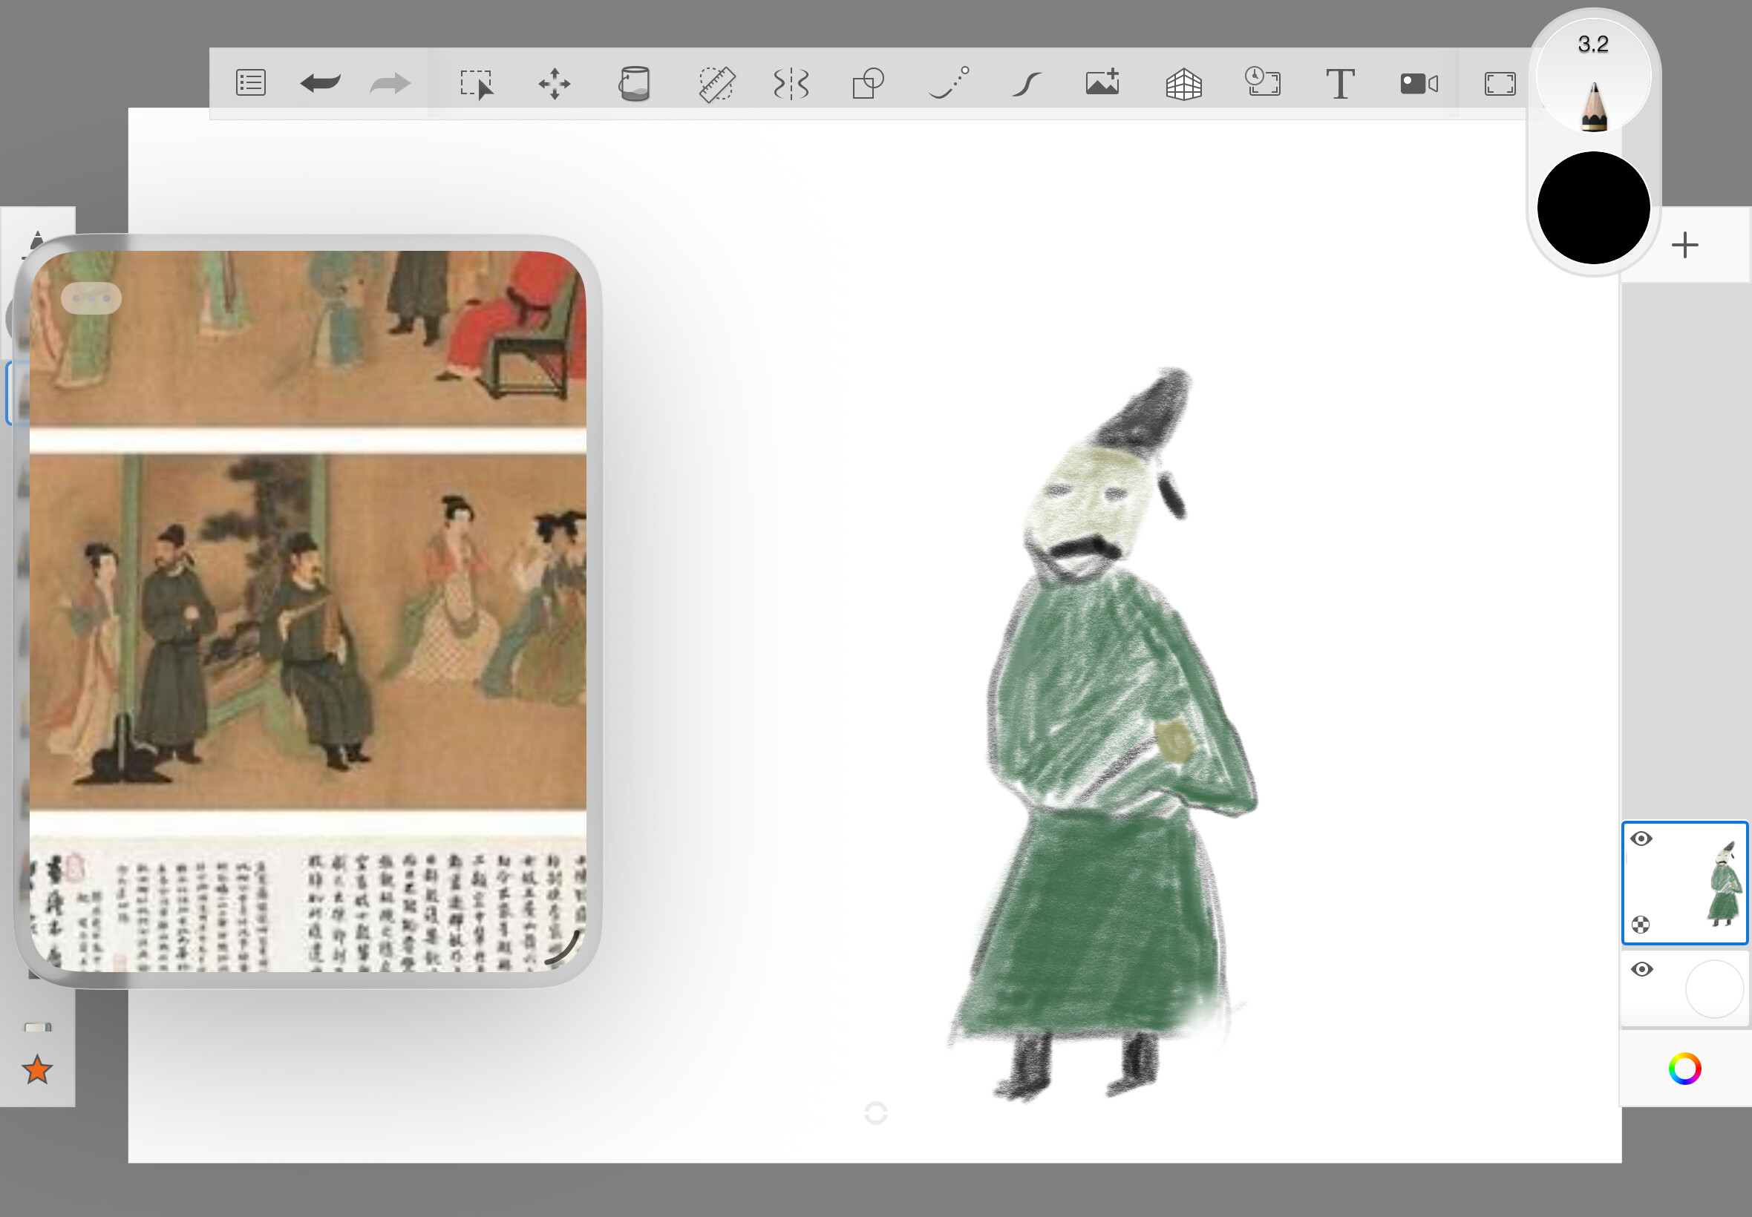Open the color wheel editor
The image size is (1752, 1217).
(x=1684, y=1069)
